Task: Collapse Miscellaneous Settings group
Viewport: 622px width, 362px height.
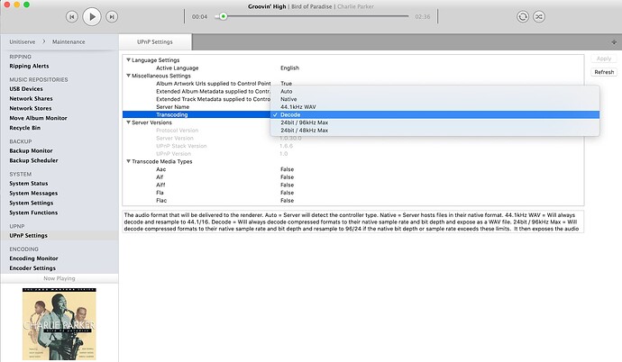Action: tap(128, 76)
